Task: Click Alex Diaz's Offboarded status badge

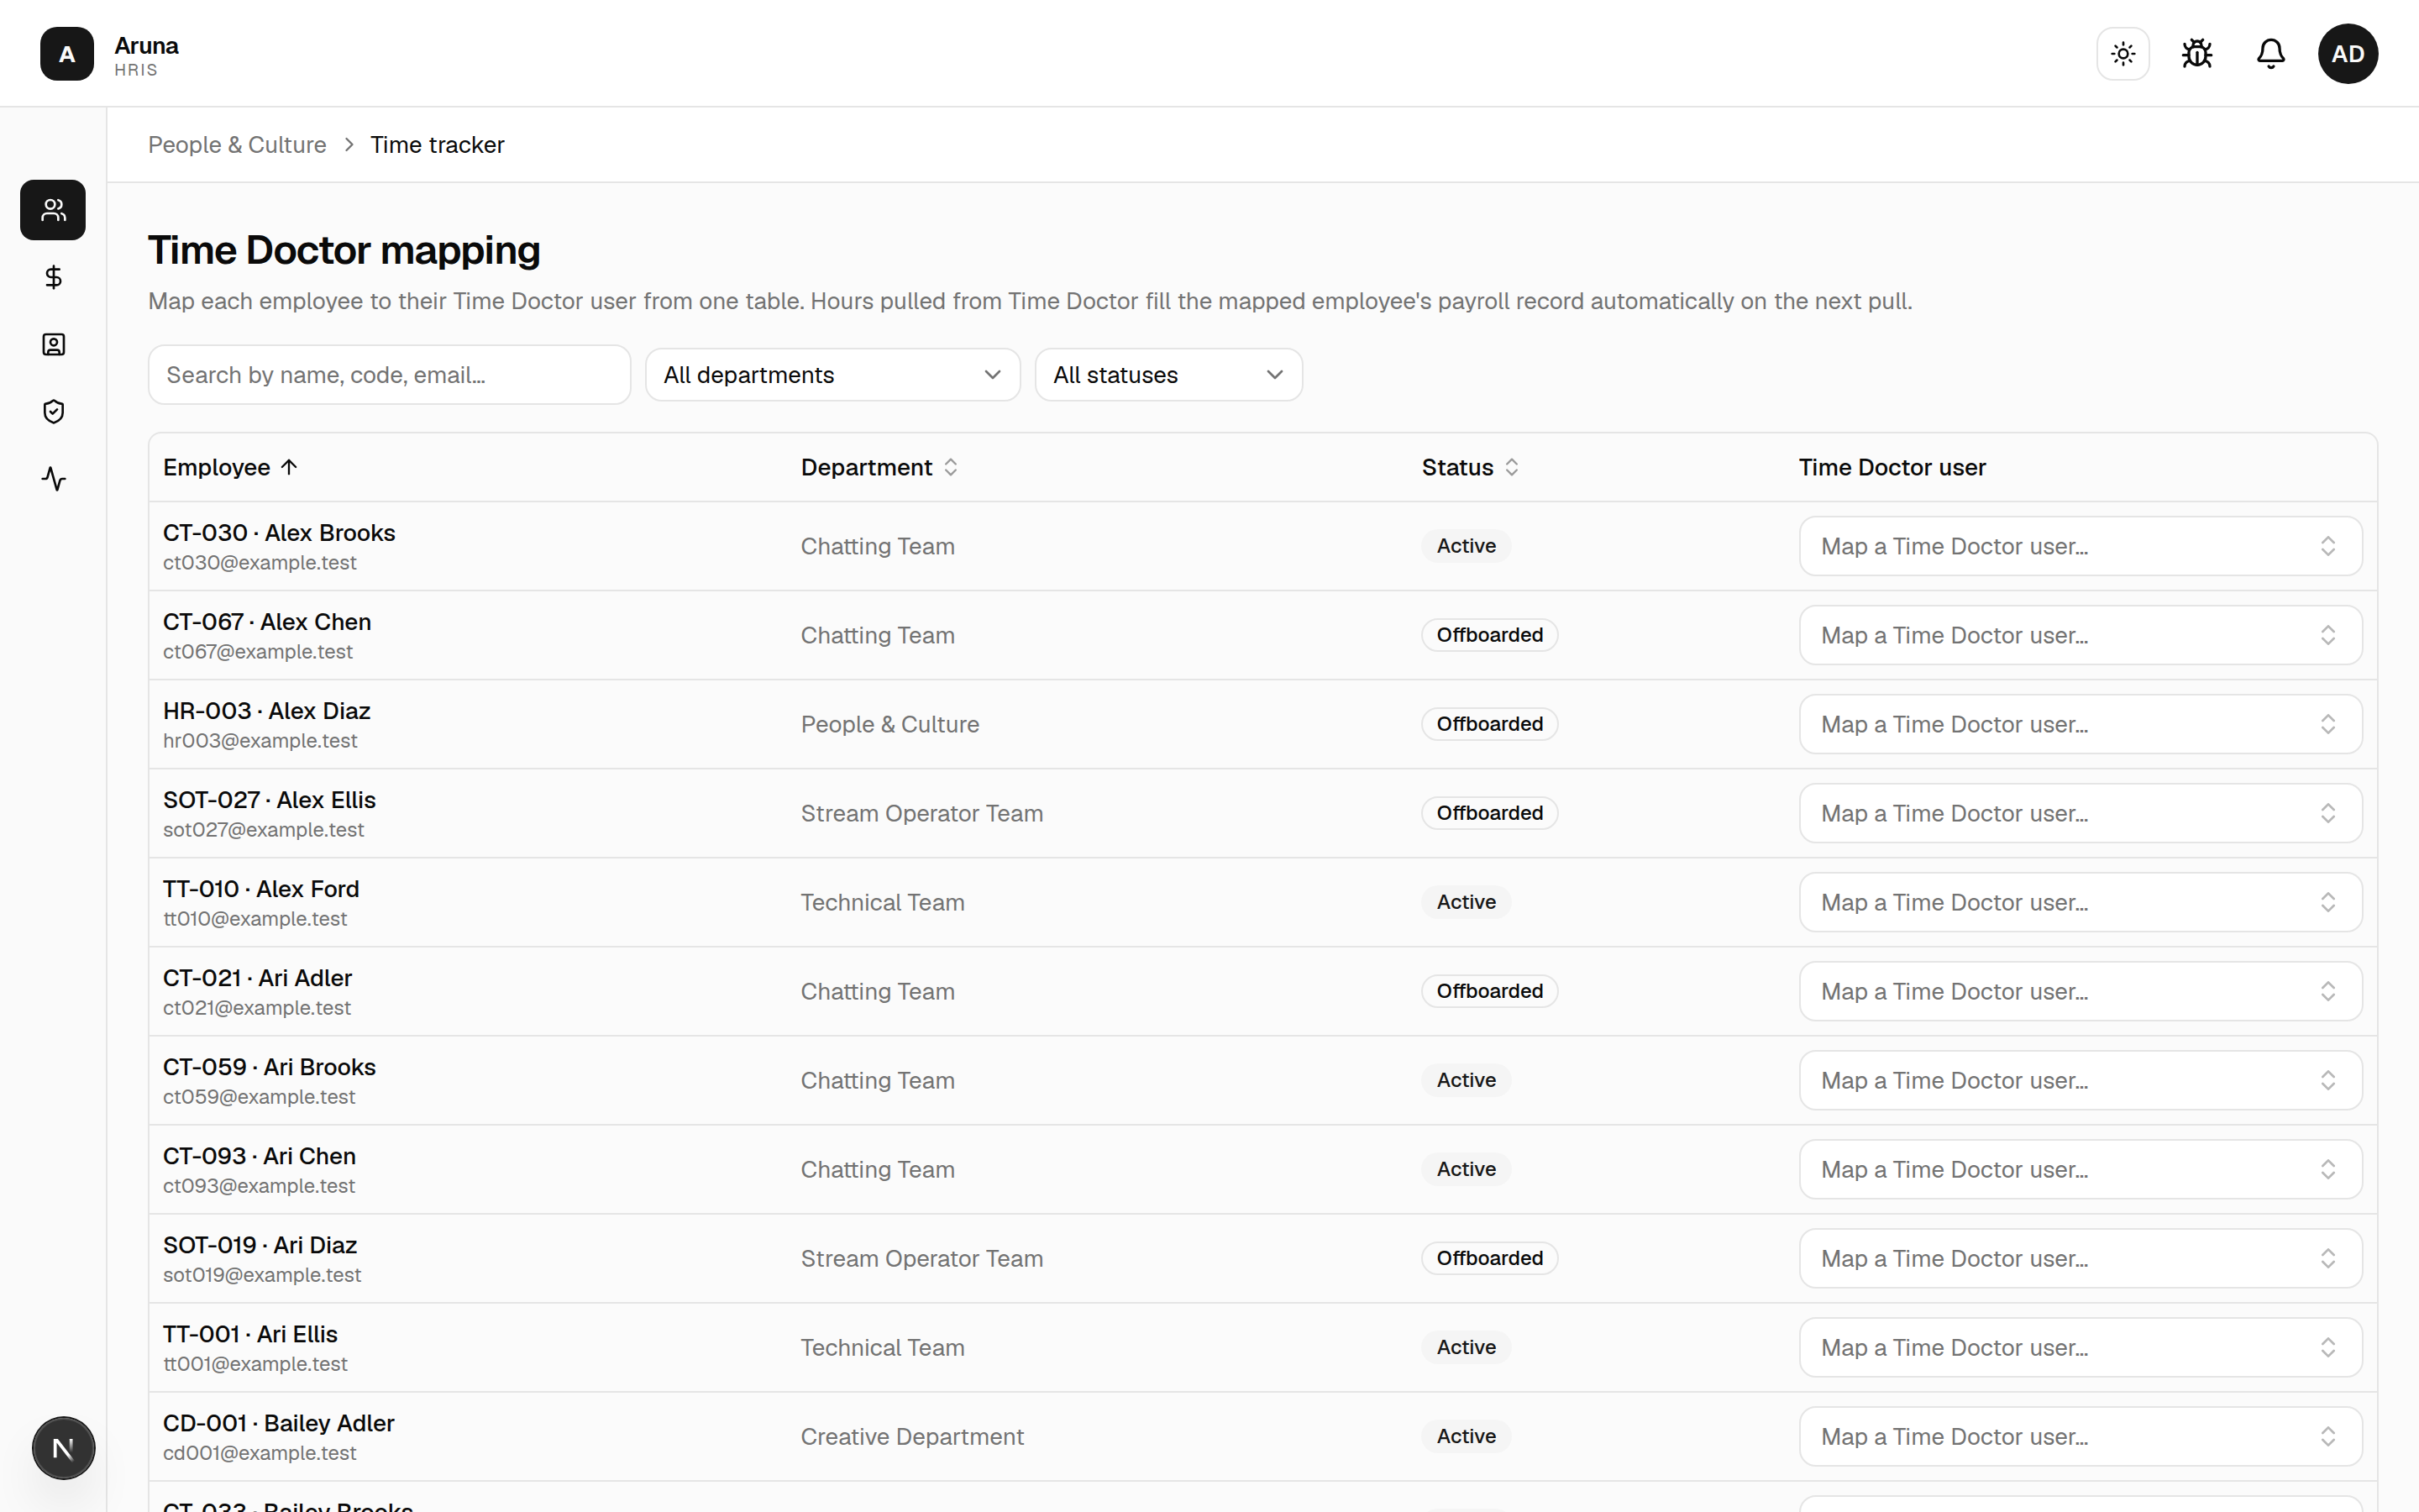Action: coord(1489,724)
